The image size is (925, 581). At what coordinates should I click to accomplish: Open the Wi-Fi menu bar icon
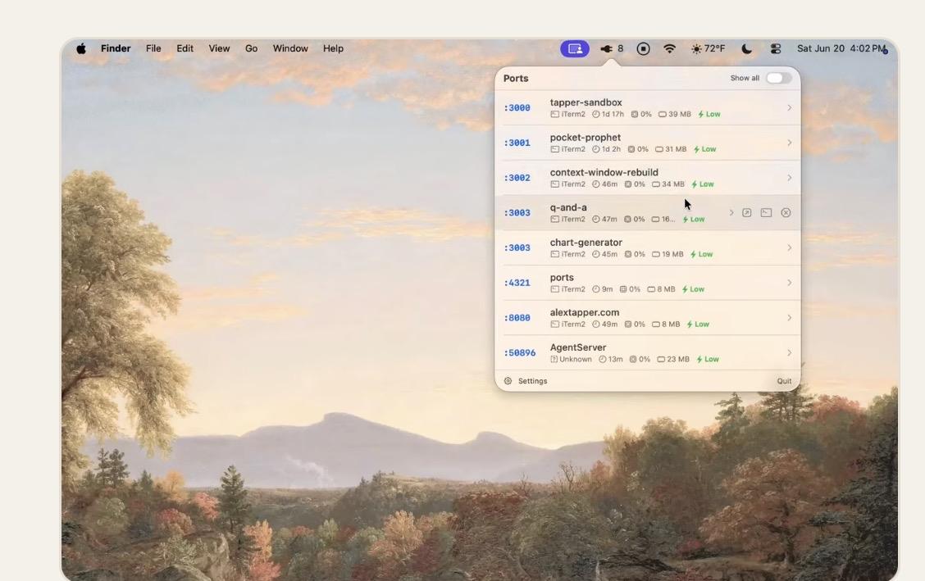(x=670, y=49)
